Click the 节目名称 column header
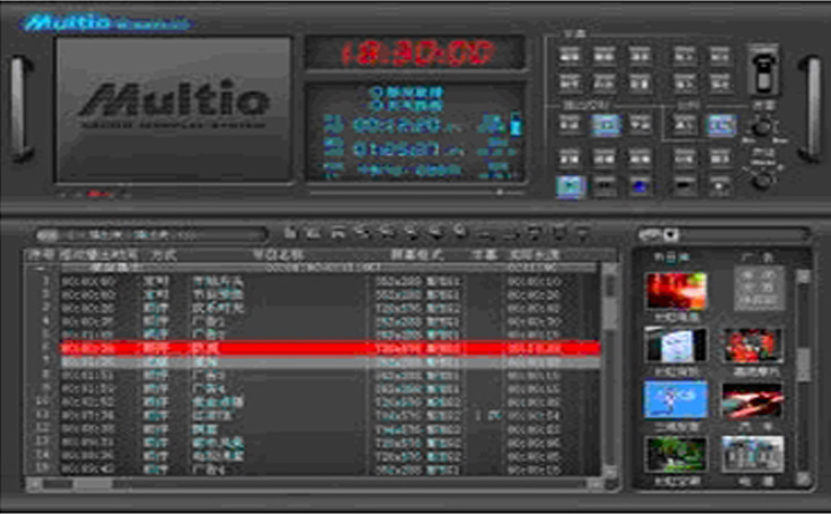The image size is (831, 514). pyautogui.click(x=278, y=255)
